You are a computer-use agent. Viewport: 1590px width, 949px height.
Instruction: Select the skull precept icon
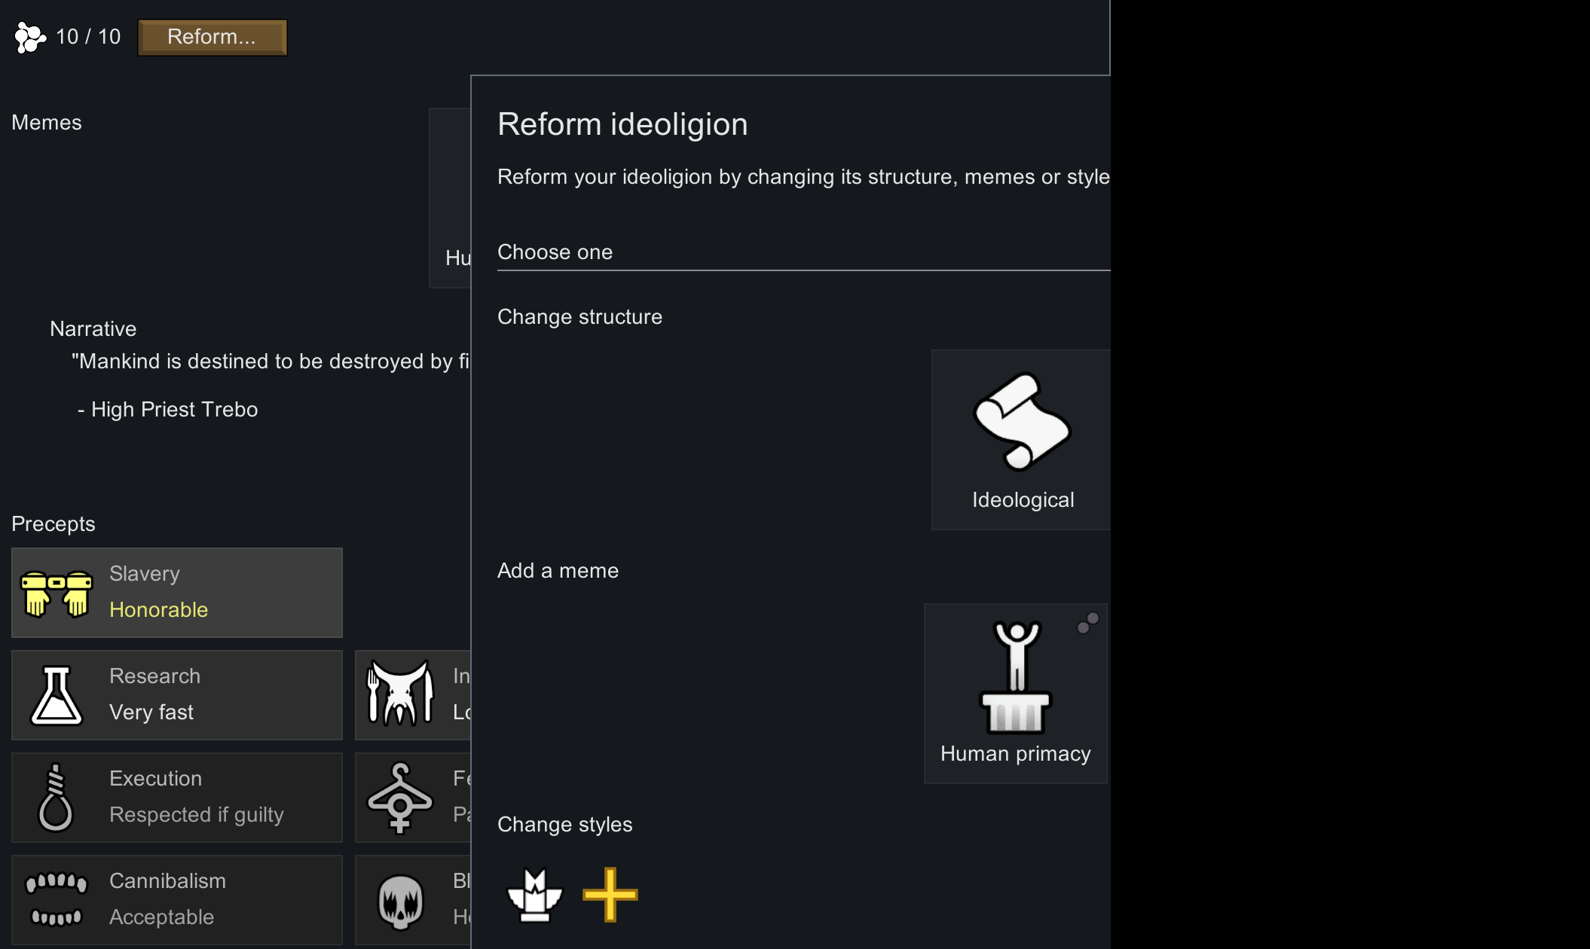400,902
